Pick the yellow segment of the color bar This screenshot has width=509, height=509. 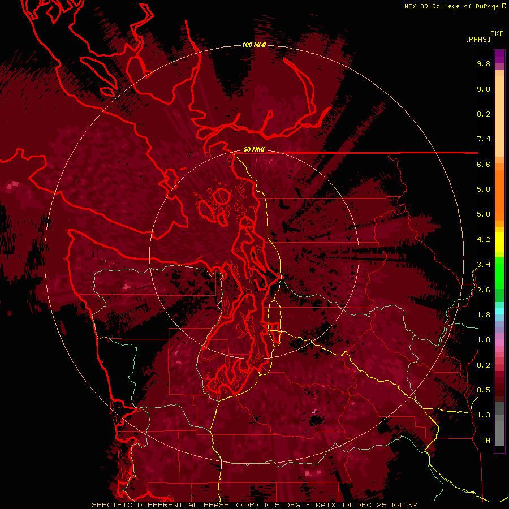499,242
